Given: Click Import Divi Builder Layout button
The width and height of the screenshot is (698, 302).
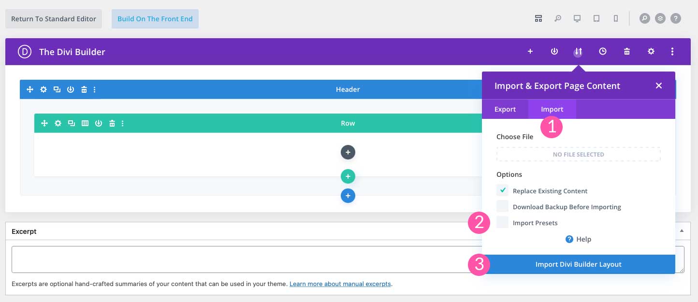Looking at the screenshot, I should [578, 264].
